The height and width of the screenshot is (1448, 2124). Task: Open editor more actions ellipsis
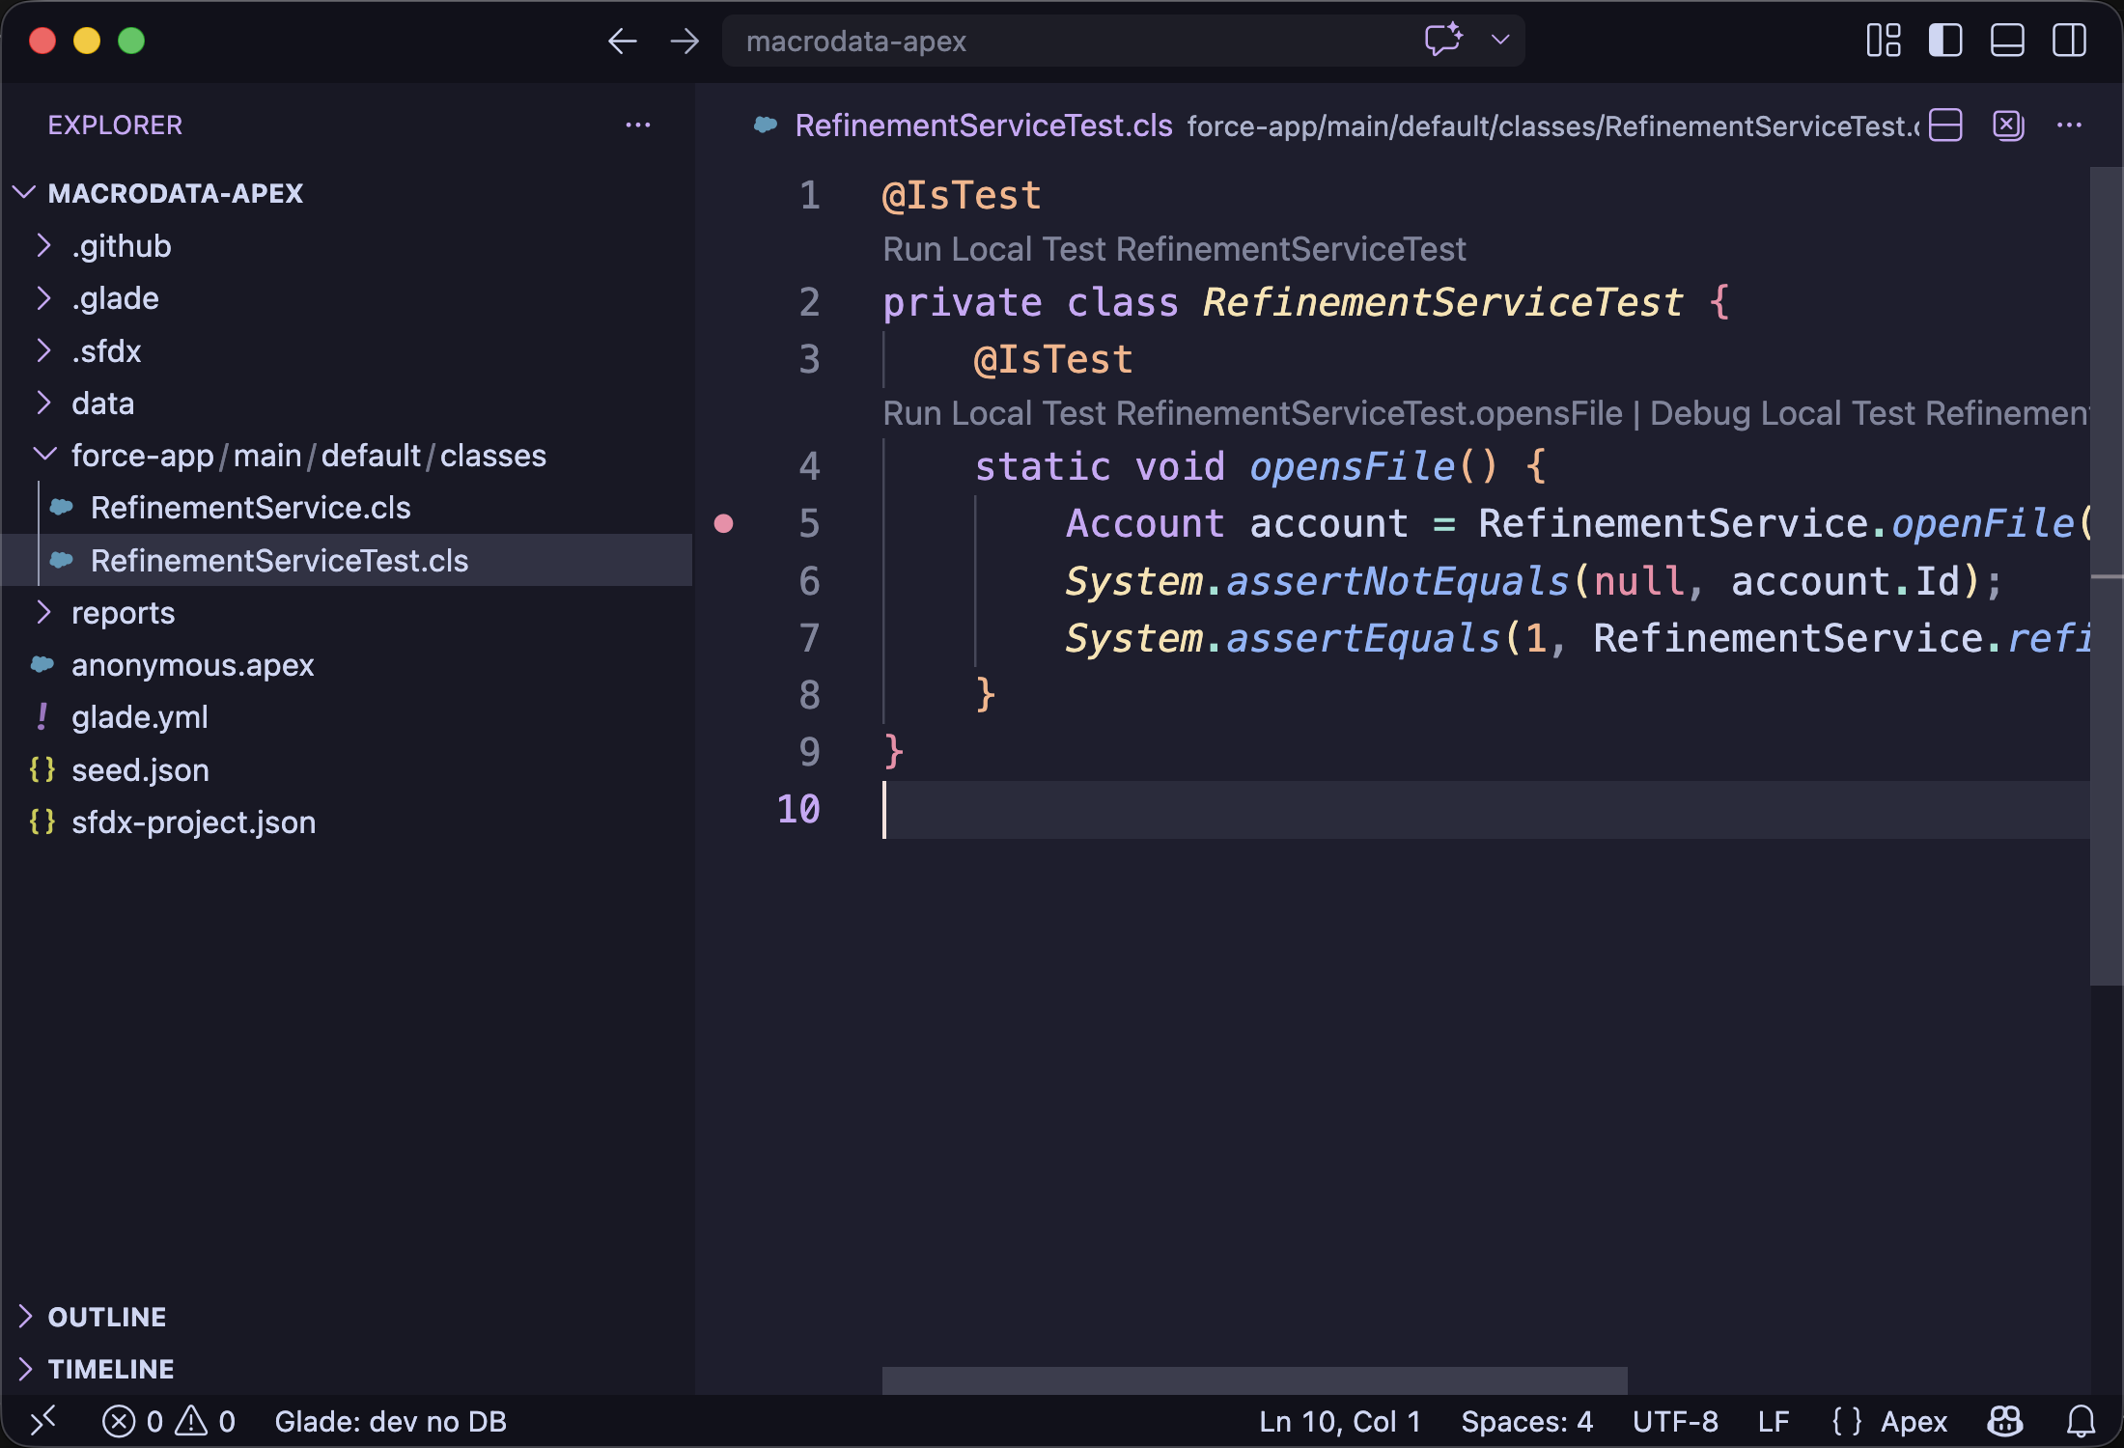(2069, 125)
